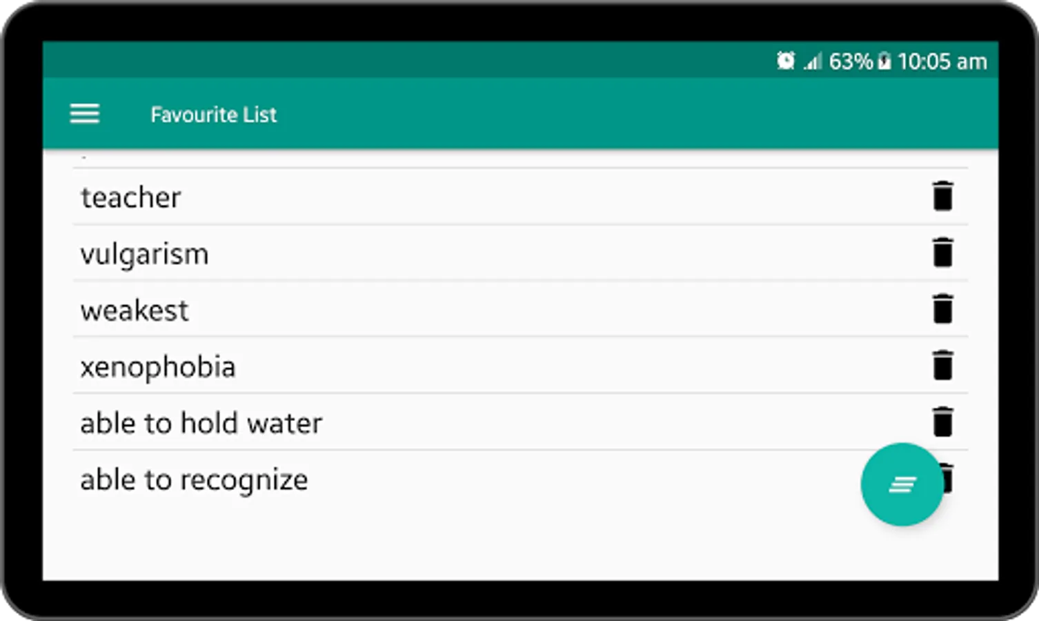The width and height of the screenshot is (1039, 621).
Task: Tap the teal floating action button
Action: pyautogui.click(x=901, y=484)
